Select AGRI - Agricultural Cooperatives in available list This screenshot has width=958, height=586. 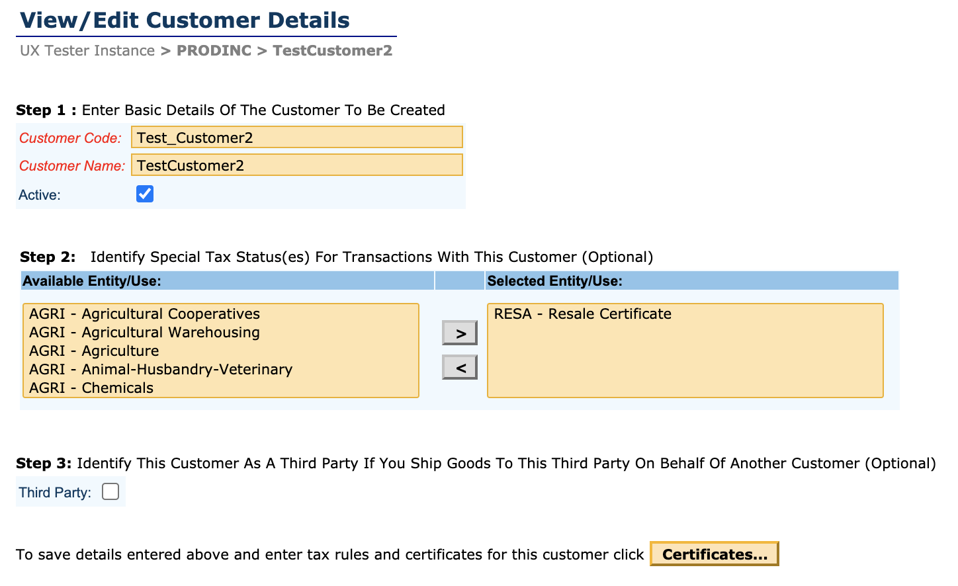(145, 314)
